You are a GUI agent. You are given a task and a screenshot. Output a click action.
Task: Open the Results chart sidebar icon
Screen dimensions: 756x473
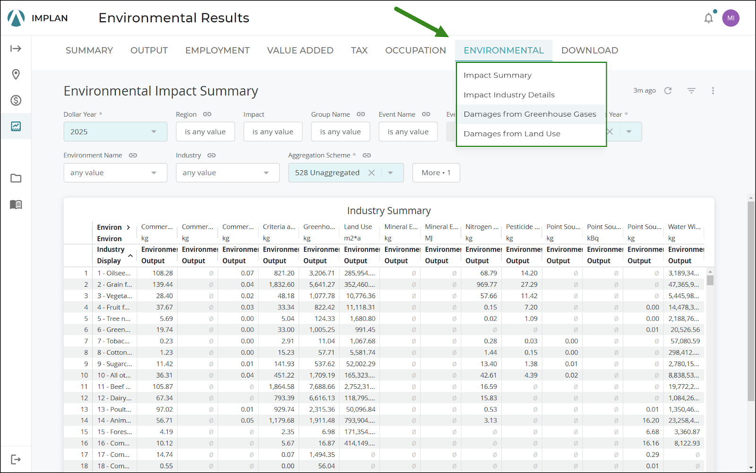[16, 126]
